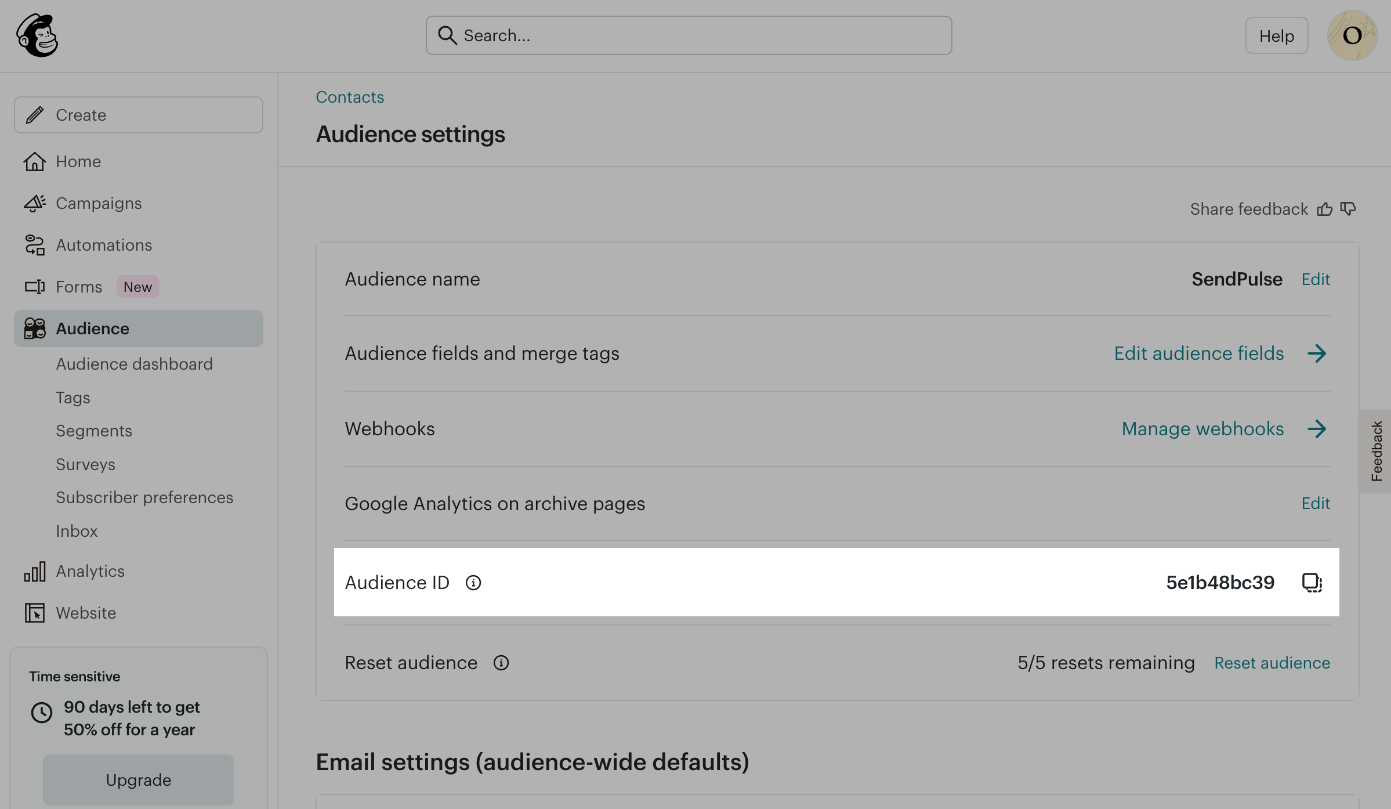Click the Mailchimp Freddie logo icon
The image size is (1391, 809).
[x=37, y=36]
